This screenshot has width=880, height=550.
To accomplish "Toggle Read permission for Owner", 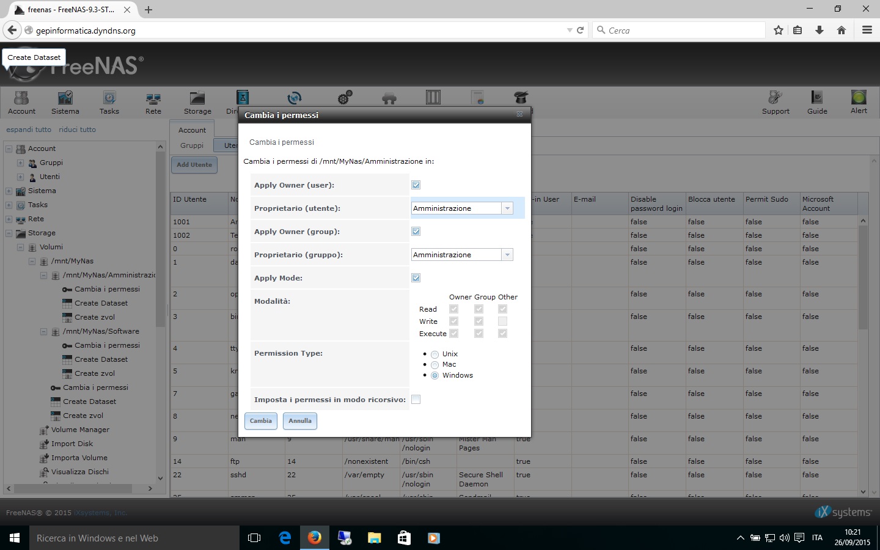I will click(453, 309).
